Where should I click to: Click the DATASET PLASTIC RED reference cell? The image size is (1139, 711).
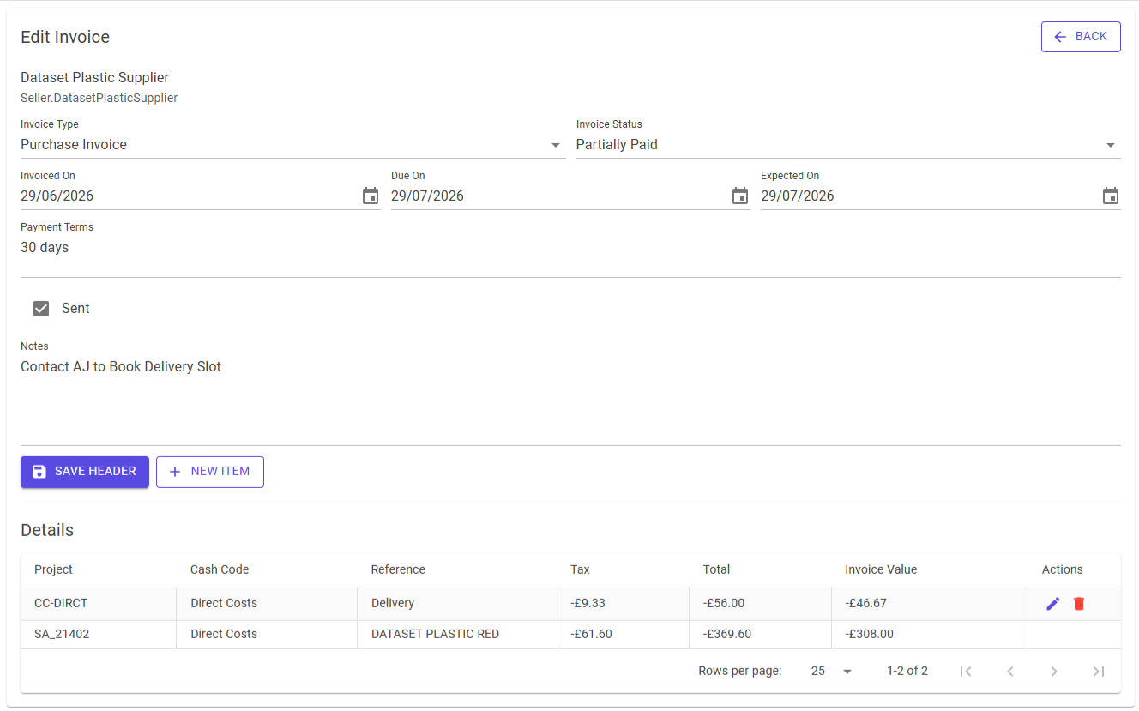point(457,635)
